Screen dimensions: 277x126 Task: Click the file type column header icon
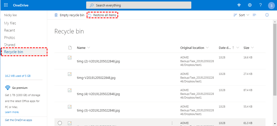pos(70,48)
